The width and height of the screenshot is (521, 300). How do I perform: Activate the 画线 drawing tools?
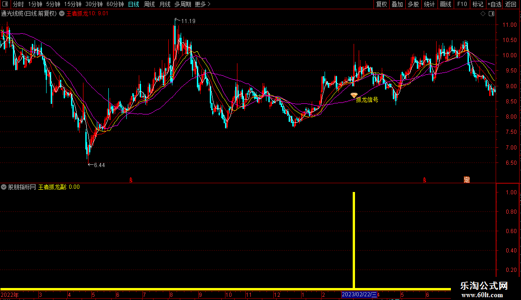coord(445,4)
